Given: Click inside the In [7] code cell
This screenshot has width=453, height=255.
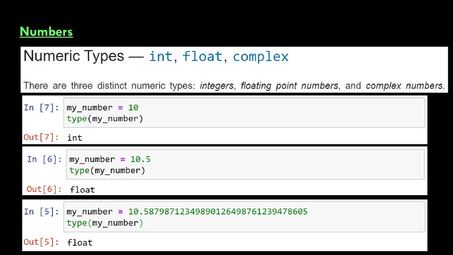Looking at the screenshot, I should (244, 113).
